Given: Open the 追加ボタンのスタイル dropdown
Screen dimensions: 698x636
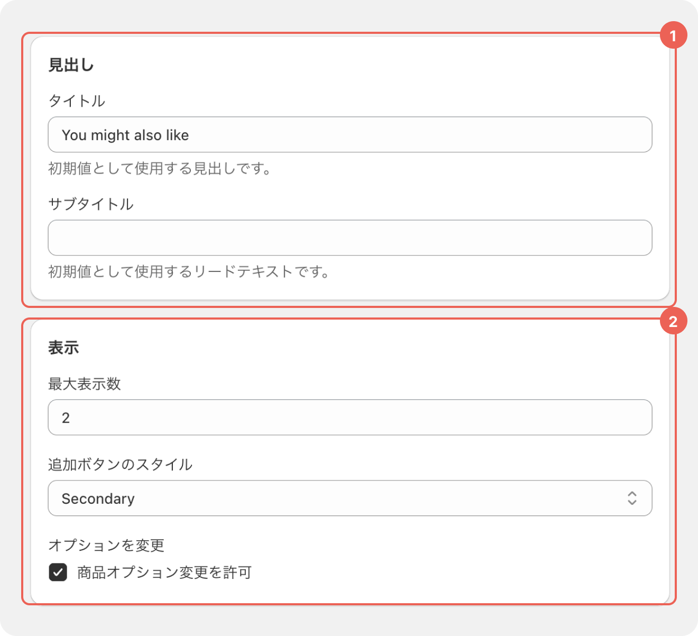Looking at the screenshot, I should coord(349,498).
